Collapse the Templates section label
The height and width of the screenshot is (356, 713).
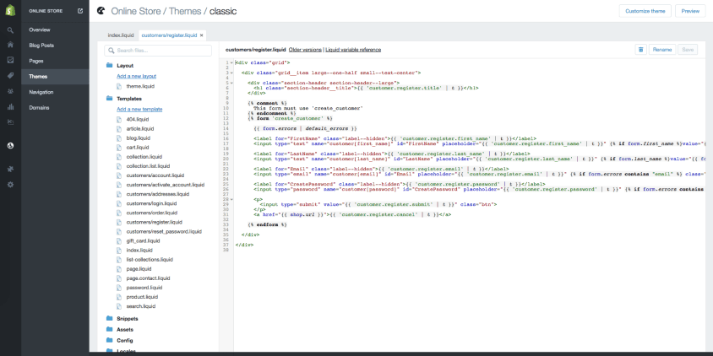click(129, 99)
